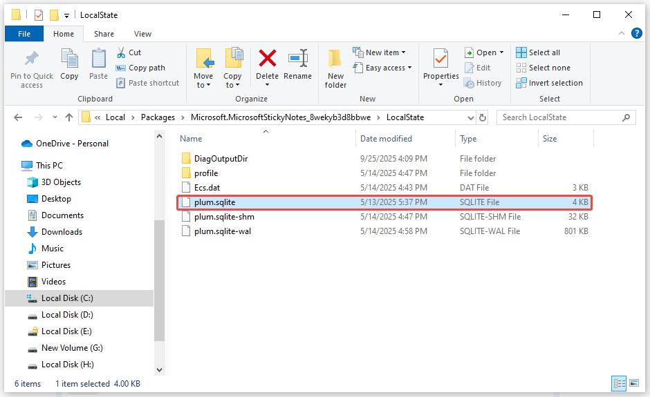The image size is (650, 397).
Task: Click the Edit button in Open group
Action: tap(478, 68)
